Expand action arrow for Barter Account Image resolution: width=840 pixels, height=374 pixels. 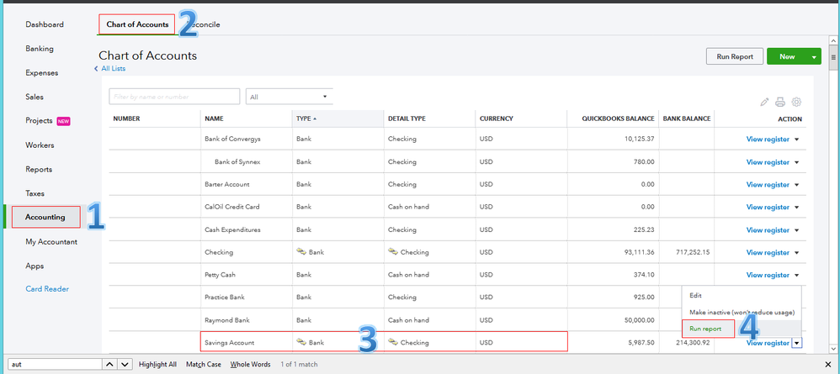coord(796,185)
